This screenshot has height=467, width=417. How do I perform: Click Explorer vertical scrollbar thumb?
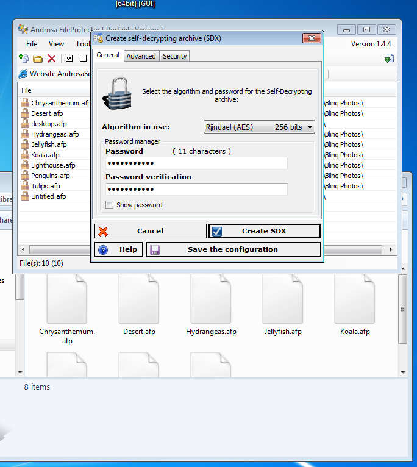403,309
